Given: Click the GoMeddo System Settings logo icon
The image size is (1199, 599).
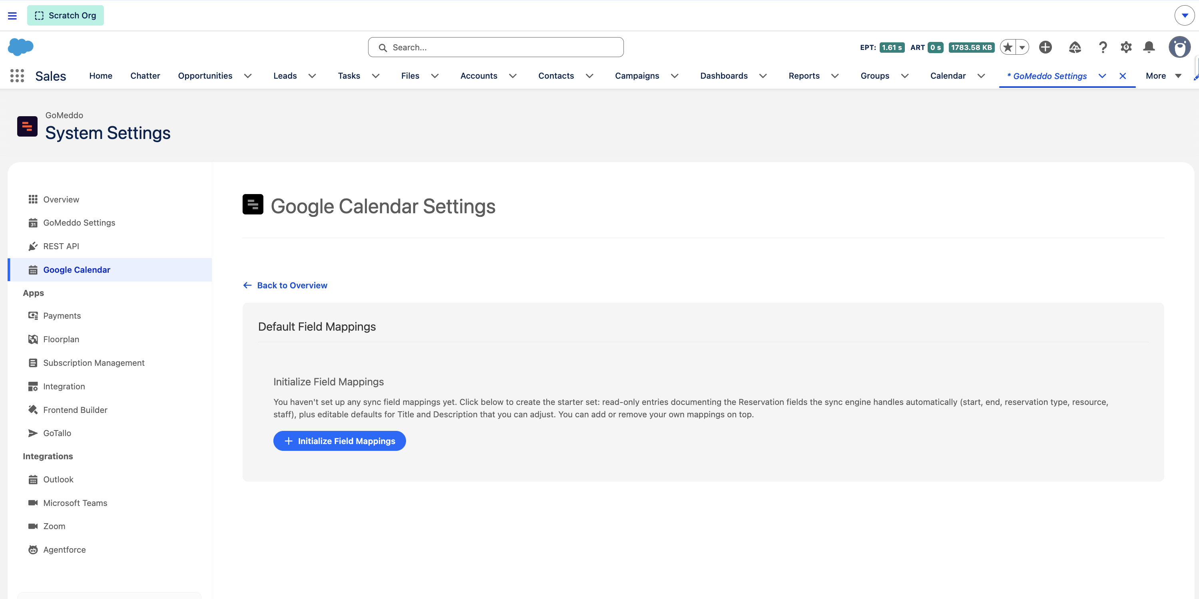Looking at the screenshot, I should pos(28,126).
